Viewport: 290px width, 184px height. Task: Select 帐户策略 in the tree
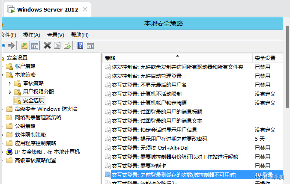click(25, 66)
